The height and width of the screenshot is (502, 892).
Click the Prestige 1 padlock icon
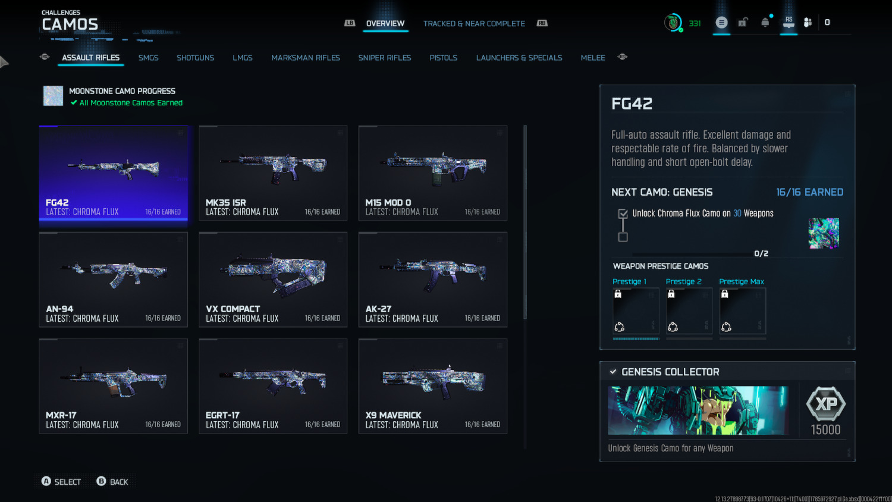[618, 294]
